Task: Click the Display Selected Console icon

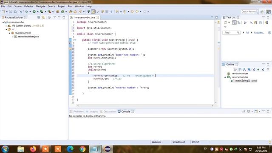Action: tap(249, 111)
